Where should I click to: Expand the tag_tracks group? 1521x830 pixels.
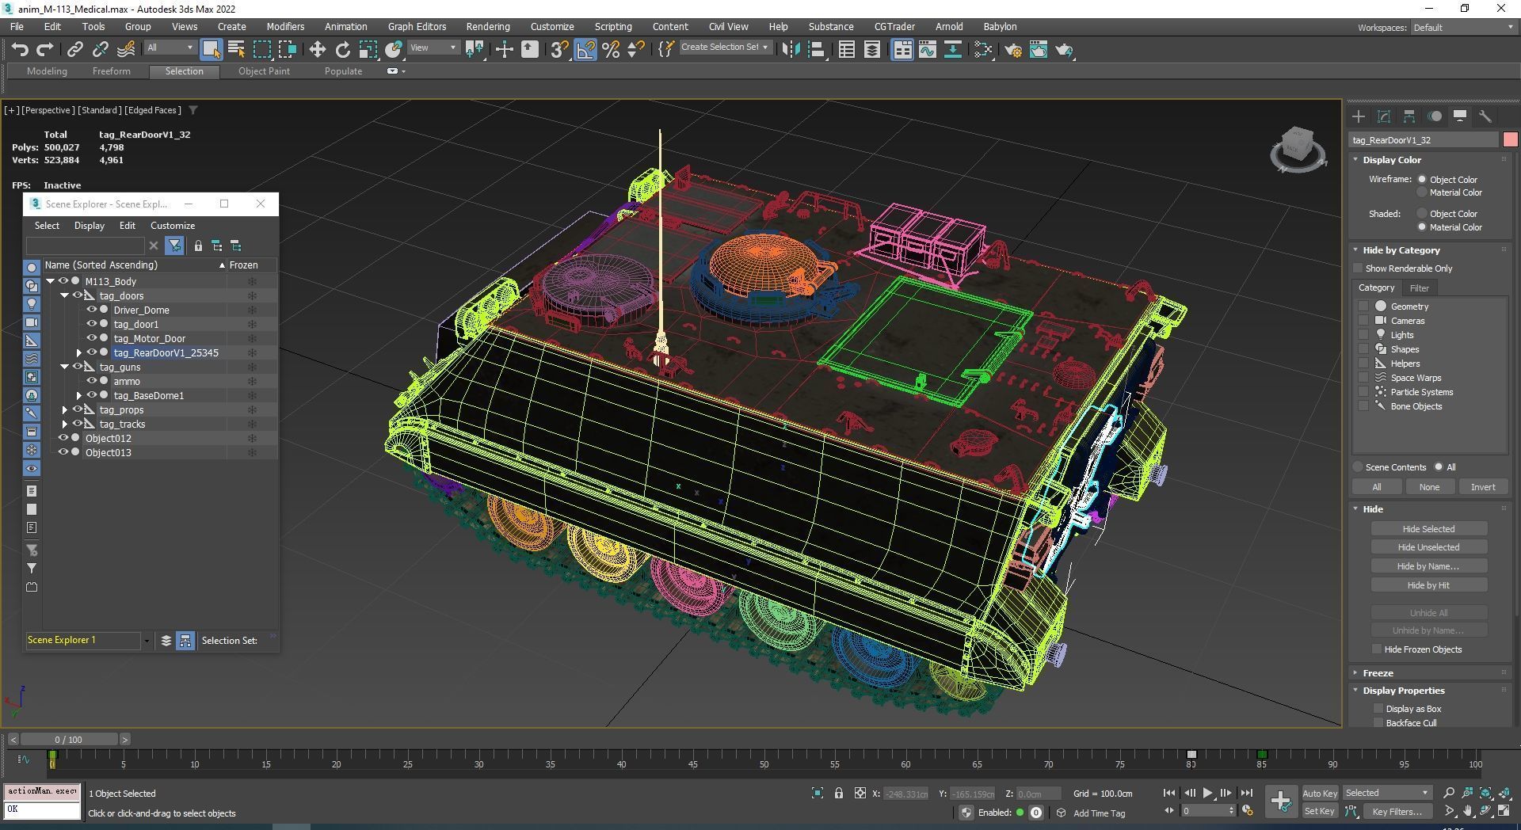point(65,424)
